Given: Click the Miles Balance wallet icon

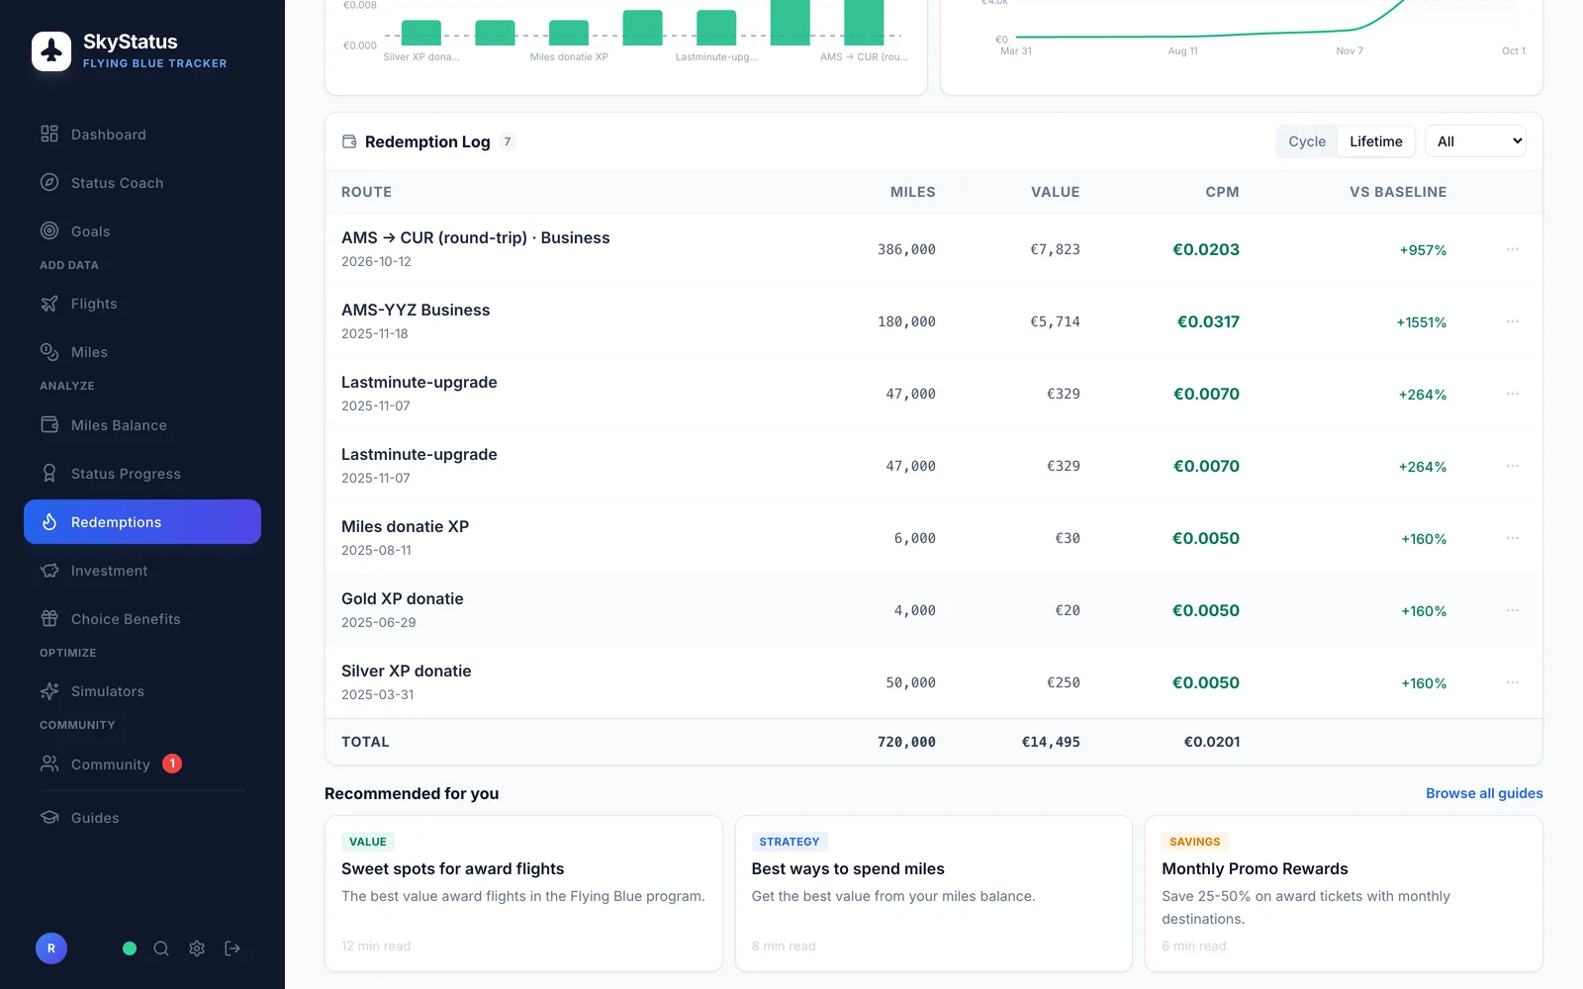Looking at the screenshot, I should click(x=49, y=424).
